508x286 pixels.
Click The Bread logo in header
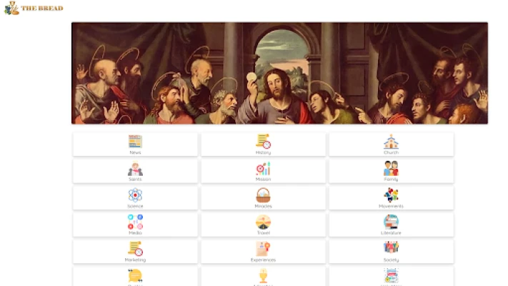click(34, 8)
